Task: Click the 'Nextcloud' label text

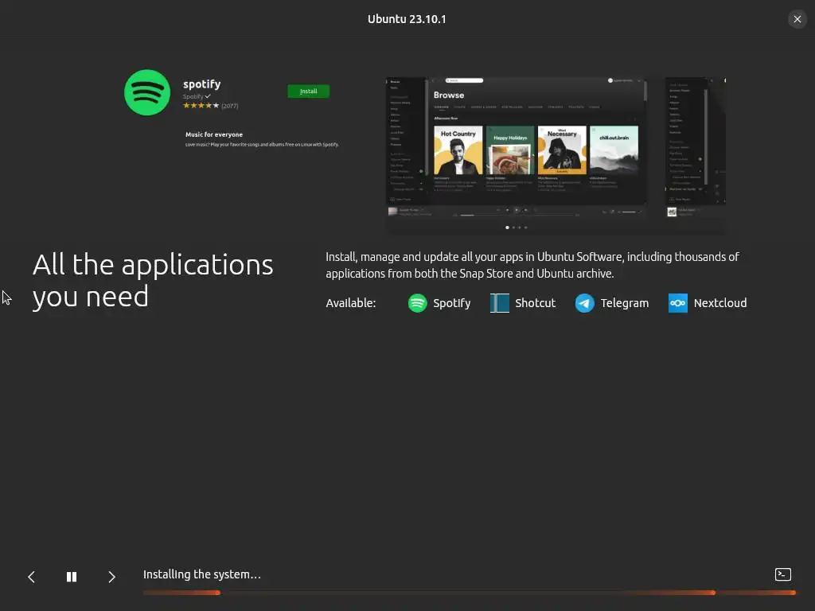Action: tap(719, 303)
